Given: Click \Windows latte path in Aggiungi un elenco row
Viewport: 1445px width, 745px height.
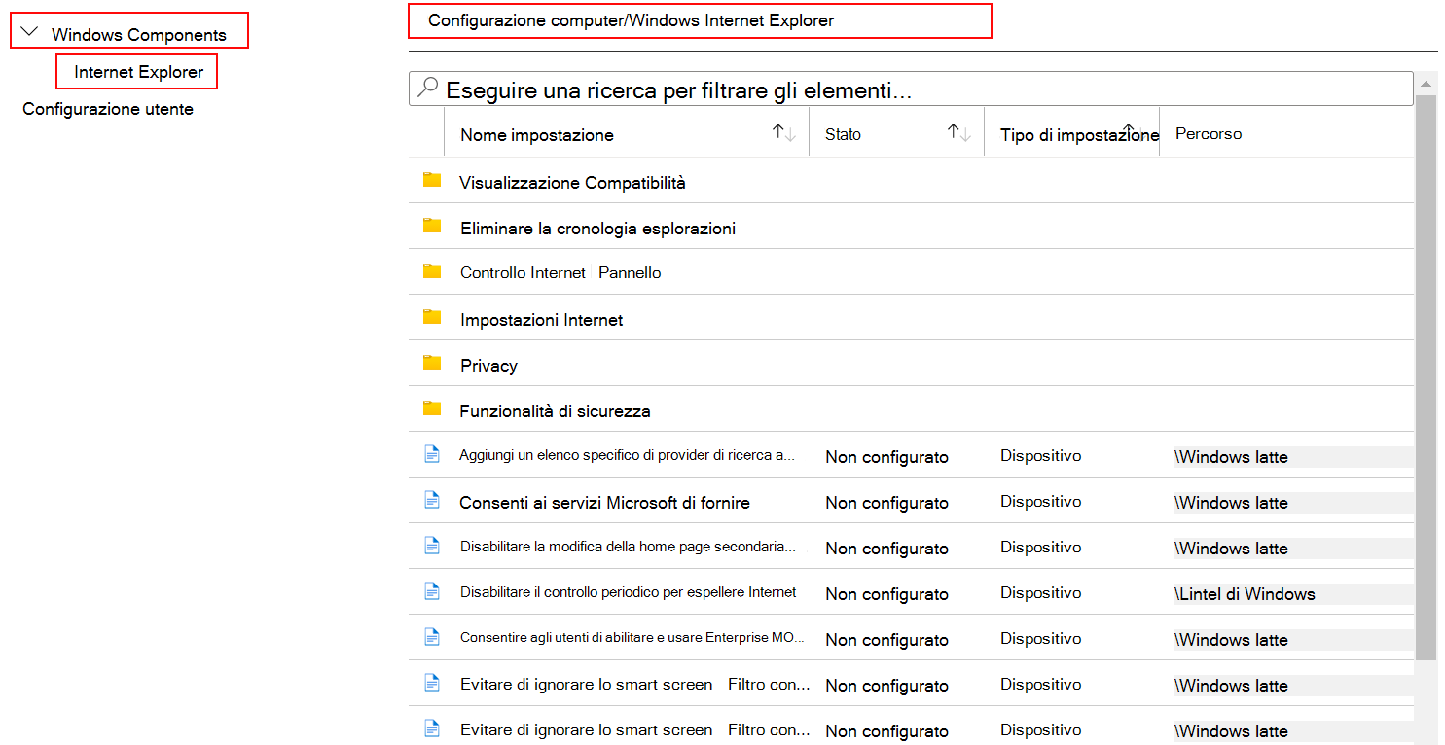Looking at the screenshot, I should pyautogui.click(x=1231, y=456).
